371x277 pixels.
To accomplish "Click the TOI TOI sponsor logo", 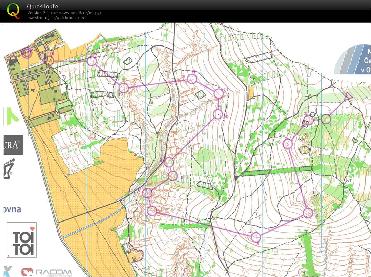I will pos(21,240).
